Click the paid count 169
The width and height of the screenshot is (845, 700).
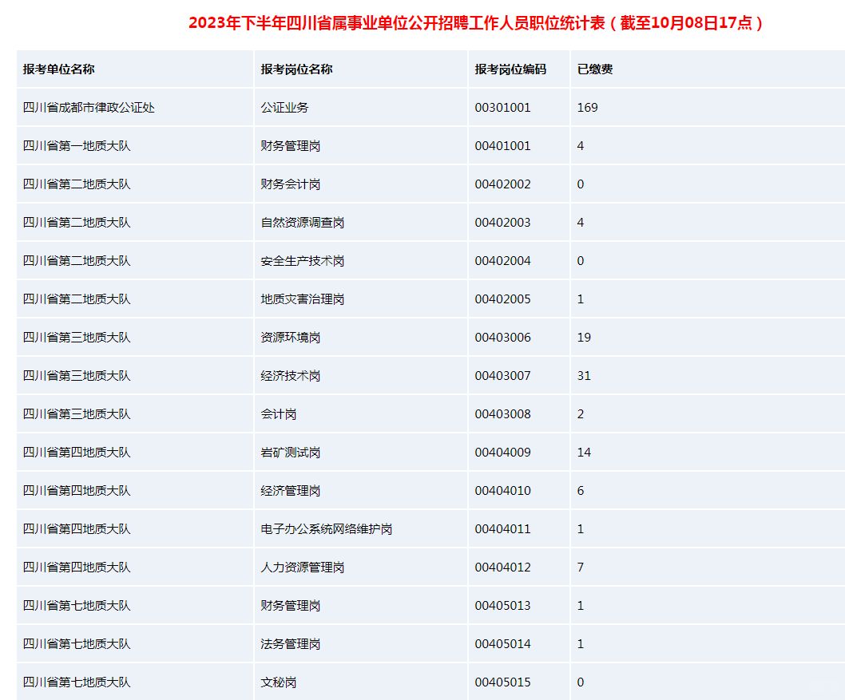pos(587,107)
